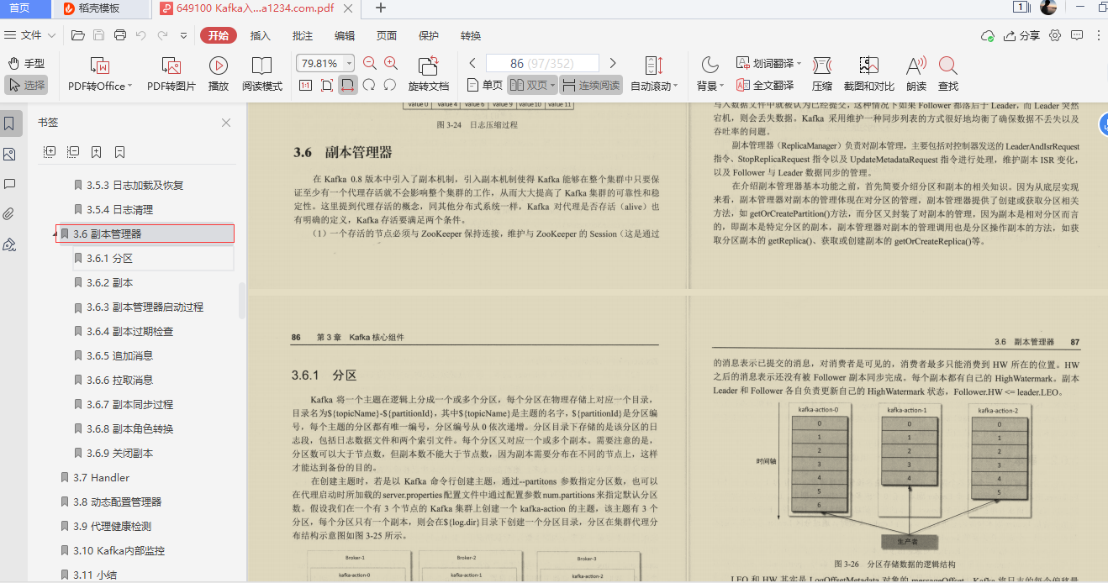
Task: Toggle 双页 double page view
Action: 532,85
